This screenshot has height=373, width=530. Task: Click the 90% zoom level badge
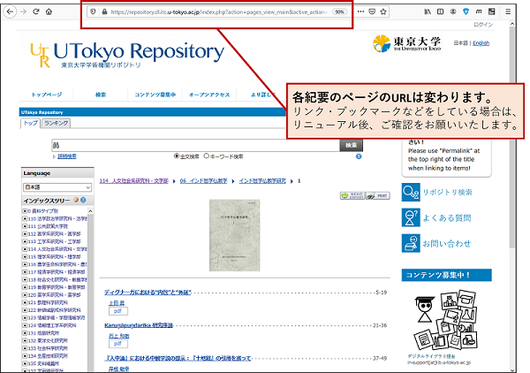pos(339,11)
